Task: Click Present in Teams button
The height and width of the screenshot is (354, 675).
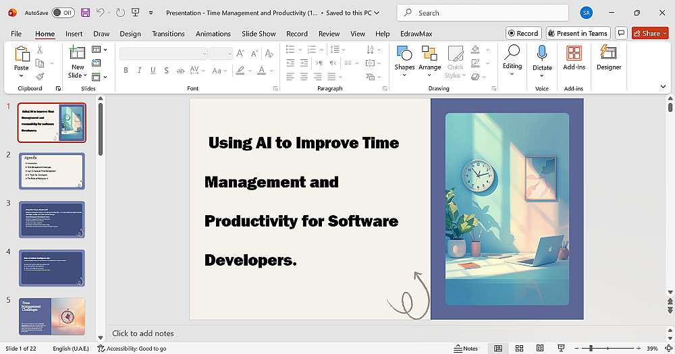Action: click(578, 33)
